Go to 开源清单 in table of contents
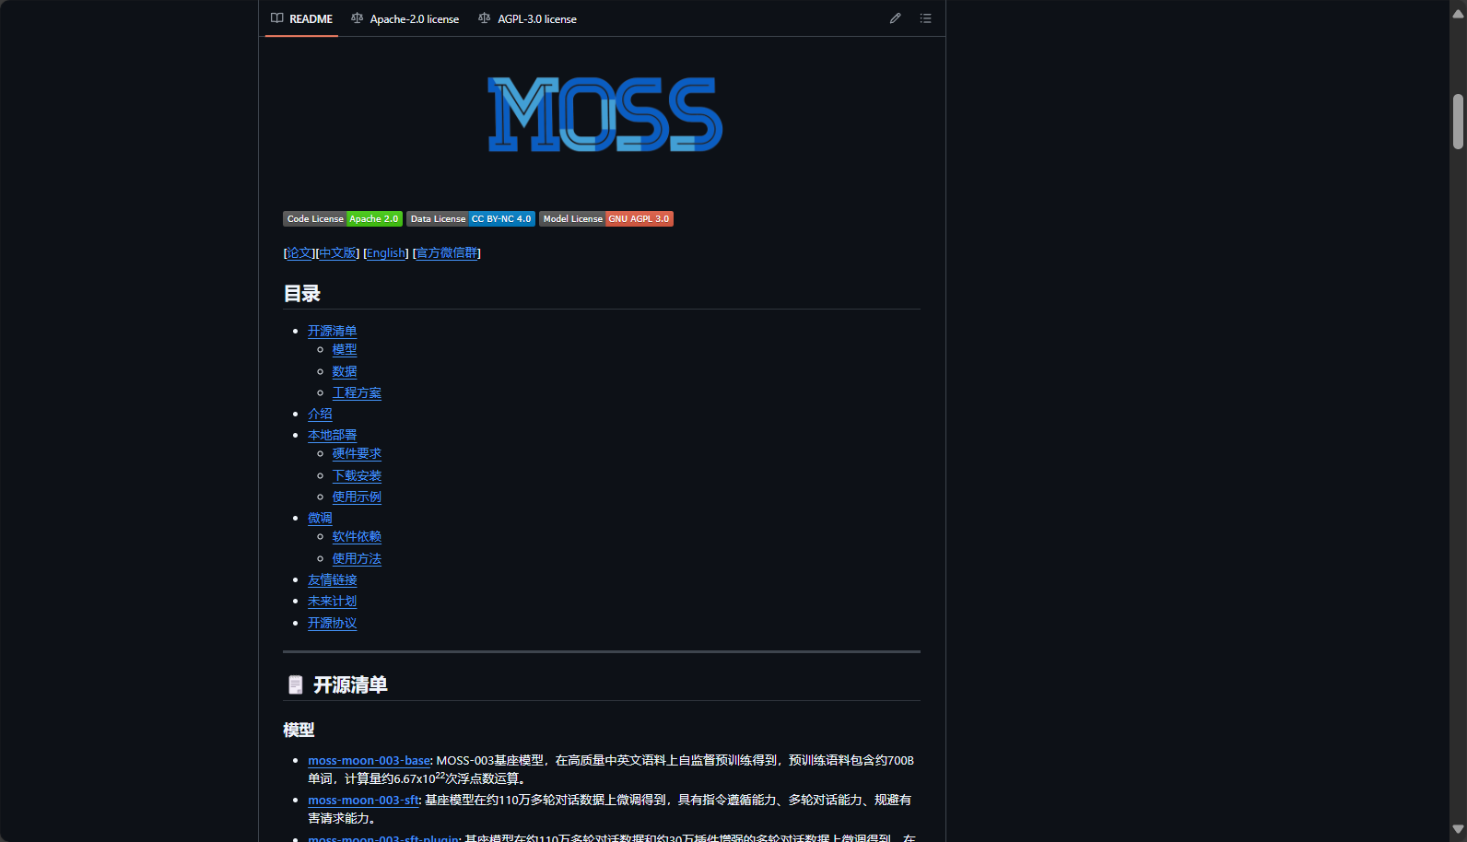Screen dimensions: 1467x842 pos(332,331)
